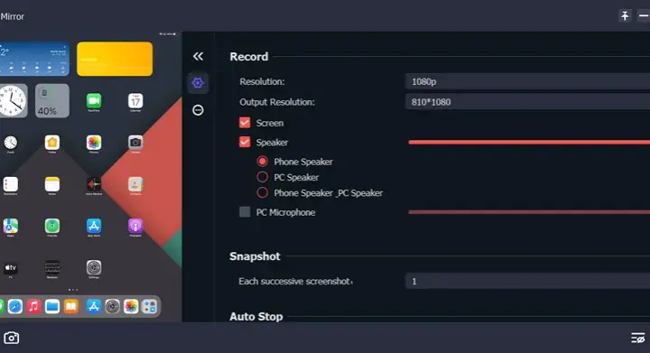Tap the weather widget on the iPad

click(x=34, y=59)
